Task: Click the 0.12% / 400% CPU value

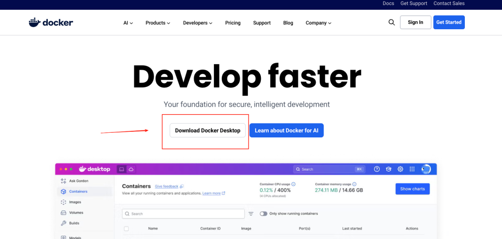Action: (x=275, y=190)
